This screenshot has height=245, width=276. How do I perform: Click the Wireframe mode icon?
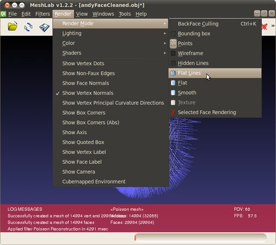coord(173,54)
